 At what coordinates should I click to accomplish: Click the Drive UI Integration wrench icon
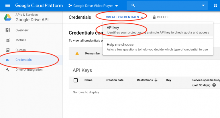8,70
